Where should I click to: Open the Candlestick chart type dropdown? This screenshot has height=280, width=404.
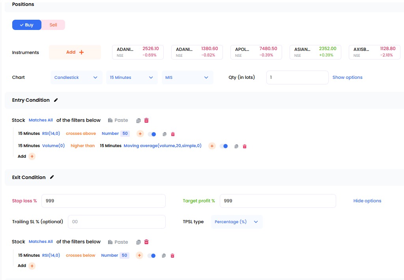tap(76, 78)
